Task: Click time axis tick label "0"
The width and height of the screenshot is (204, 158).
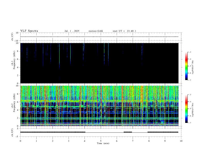Action: click(20, 141)
